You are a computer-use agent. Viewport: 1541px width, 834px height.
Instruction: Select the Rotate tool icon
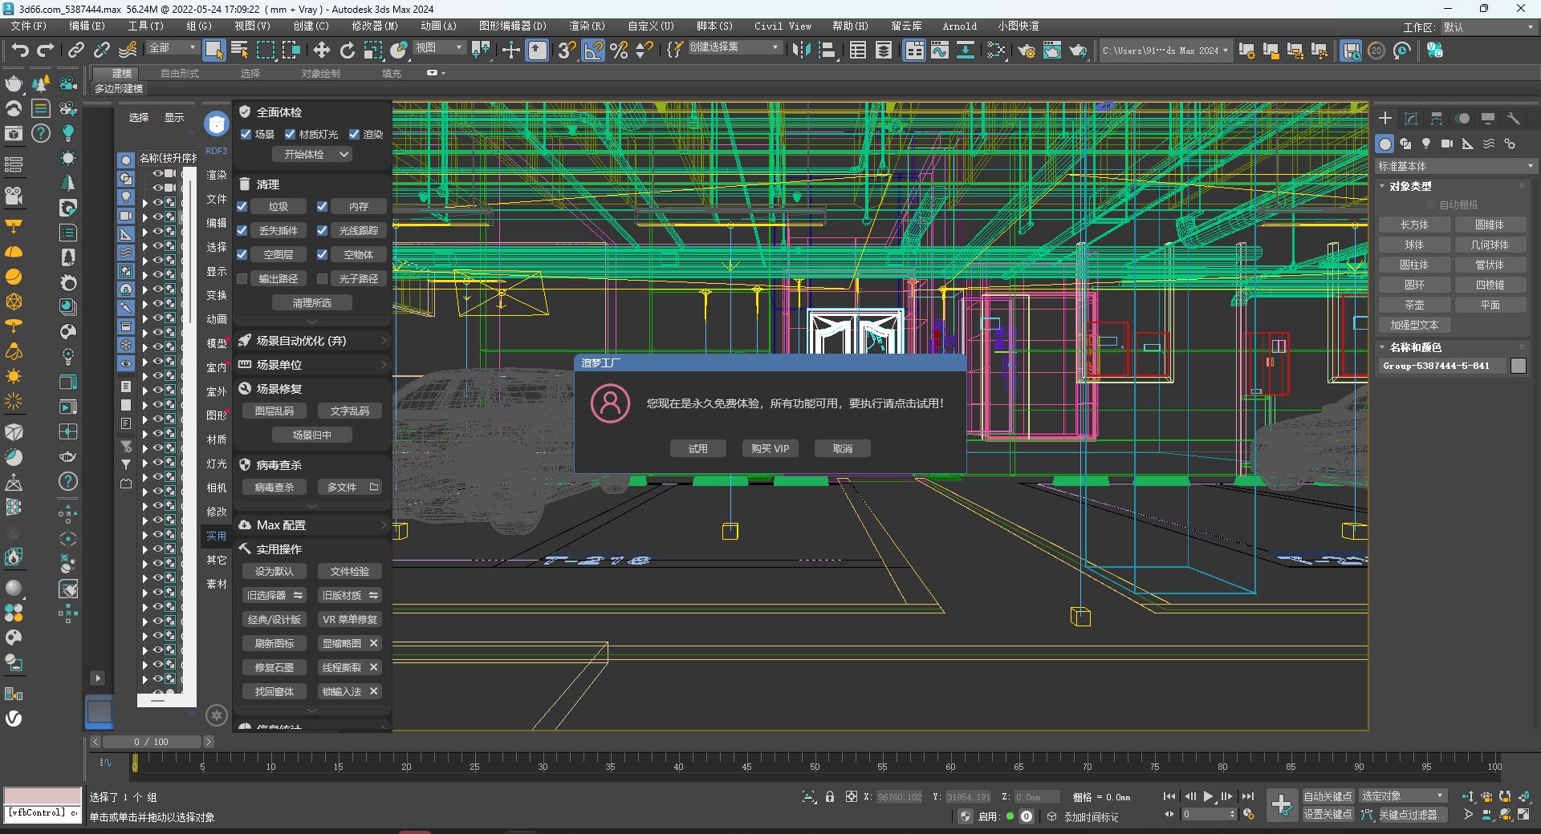(348, 51)
